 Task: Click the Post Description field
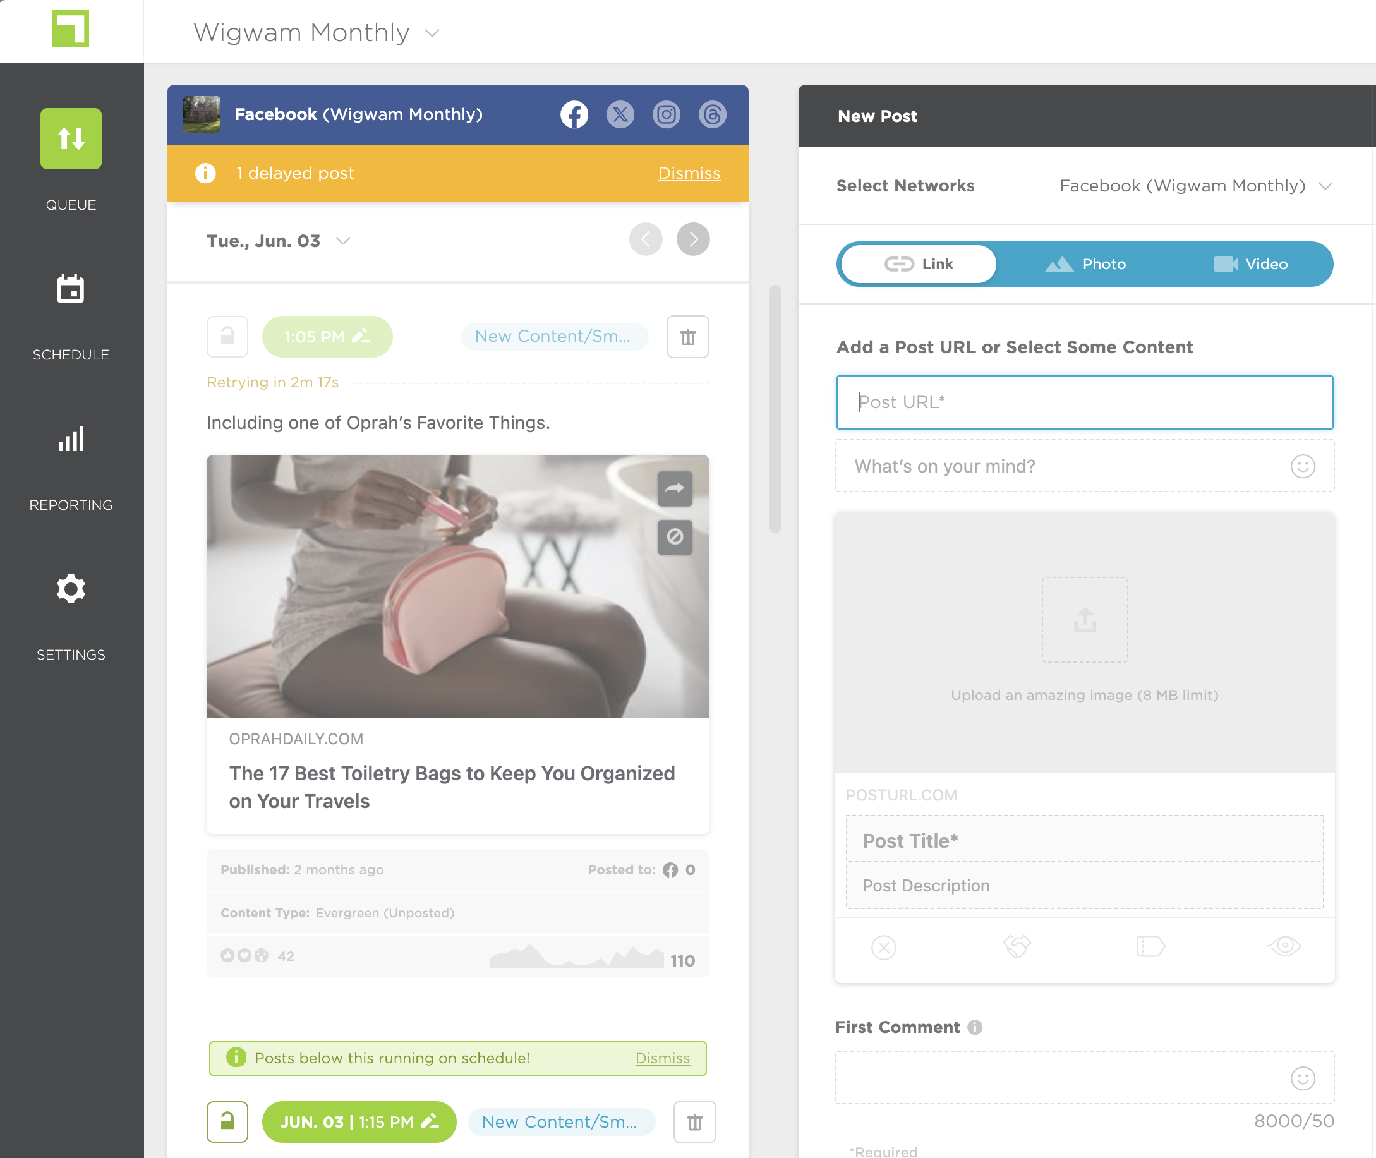[1085, 886]
